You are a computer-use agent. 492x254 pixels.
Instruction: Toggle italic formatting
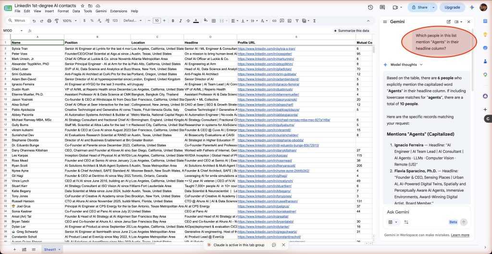[x=181, y=21]
